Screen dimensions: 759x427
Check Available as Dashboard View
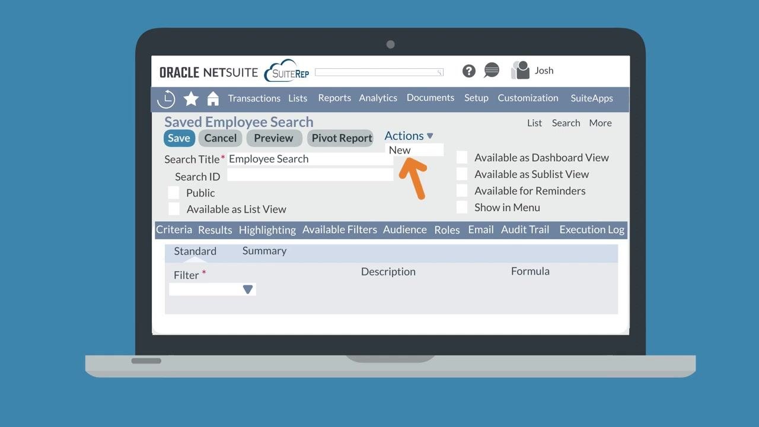click(462, 157)
